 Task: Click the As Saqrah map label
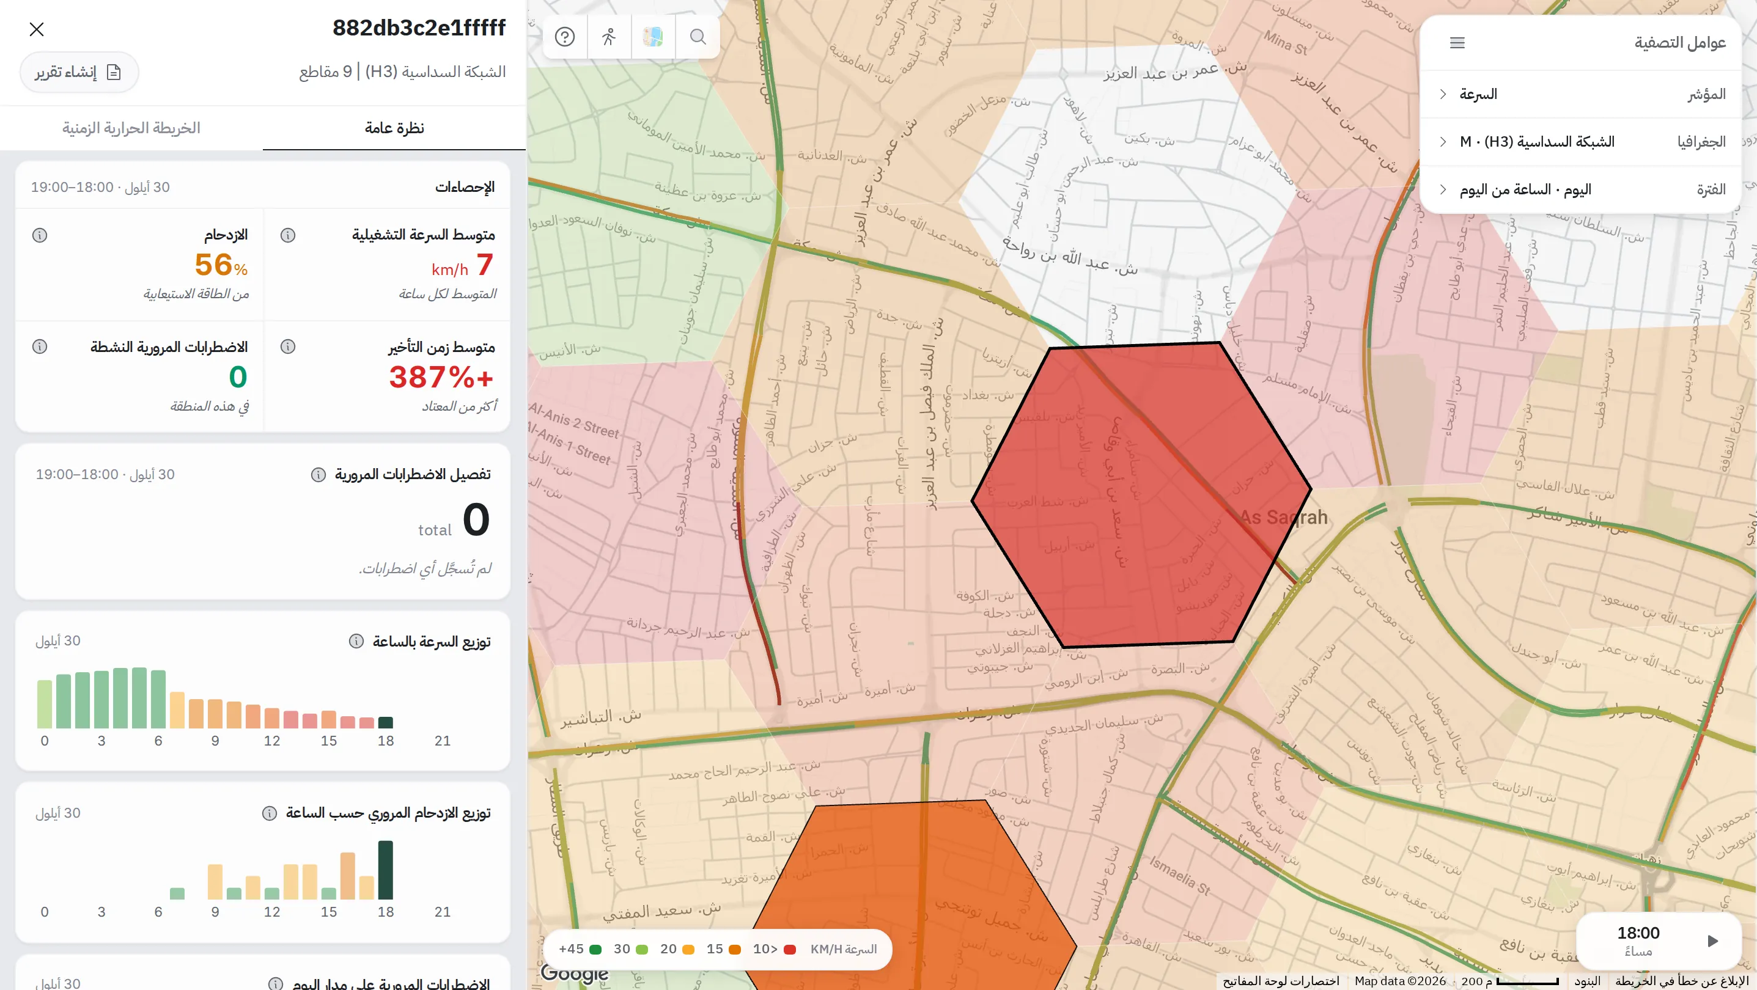[1284, 518]
